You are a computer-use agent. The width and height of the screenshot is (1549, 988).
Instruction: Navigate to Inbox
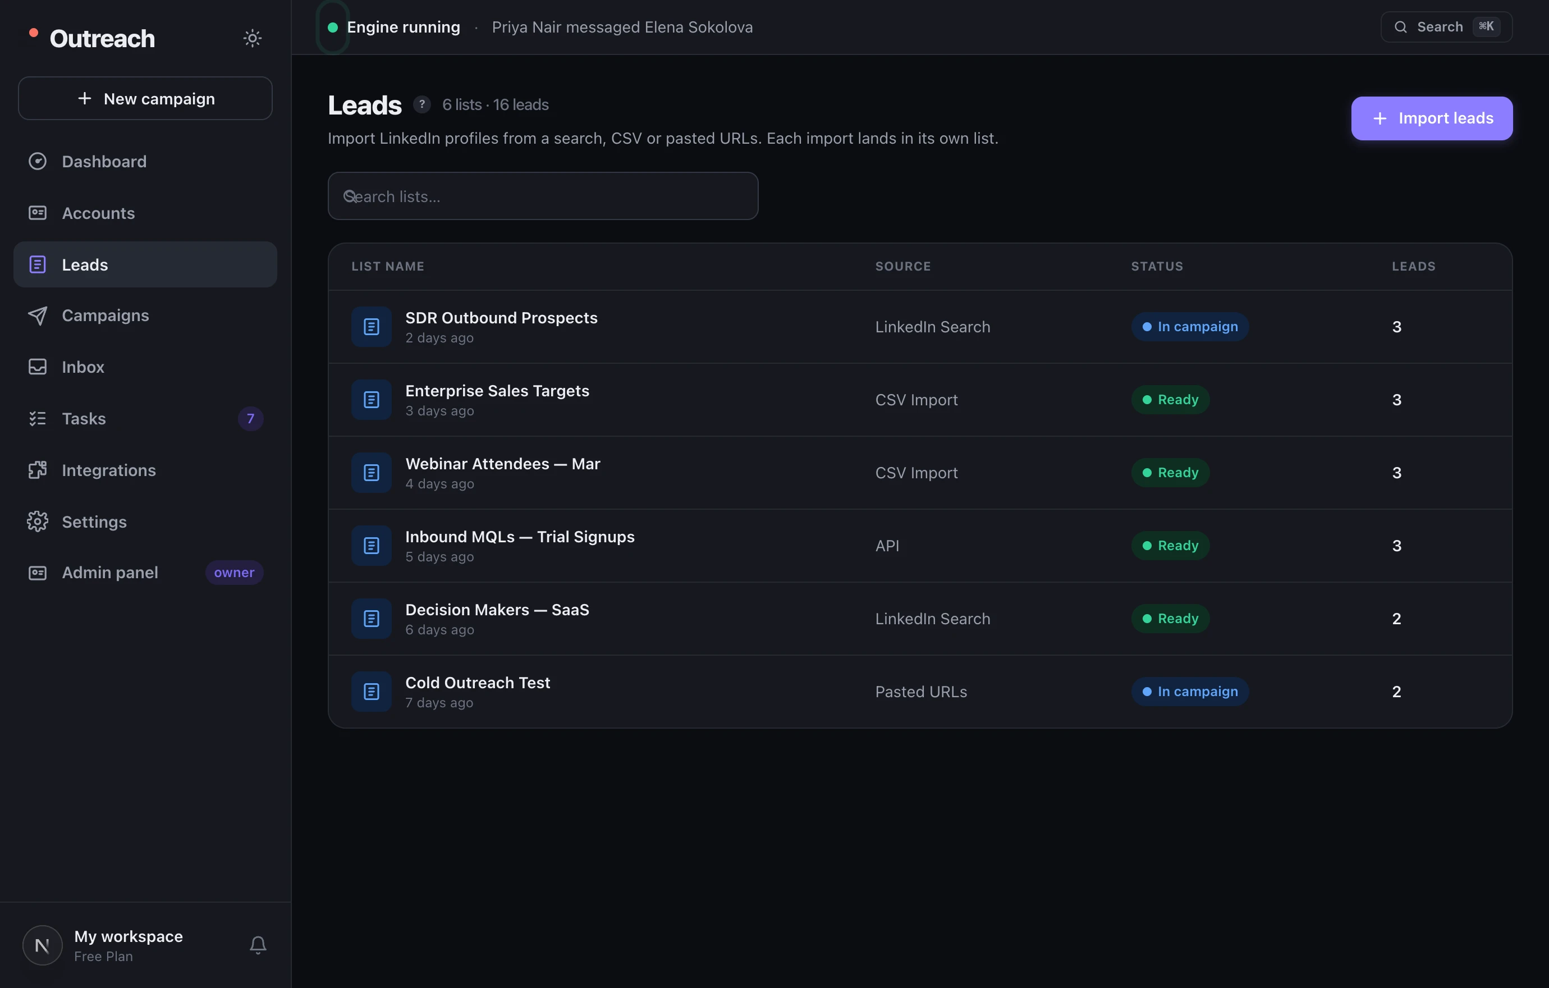145,367
